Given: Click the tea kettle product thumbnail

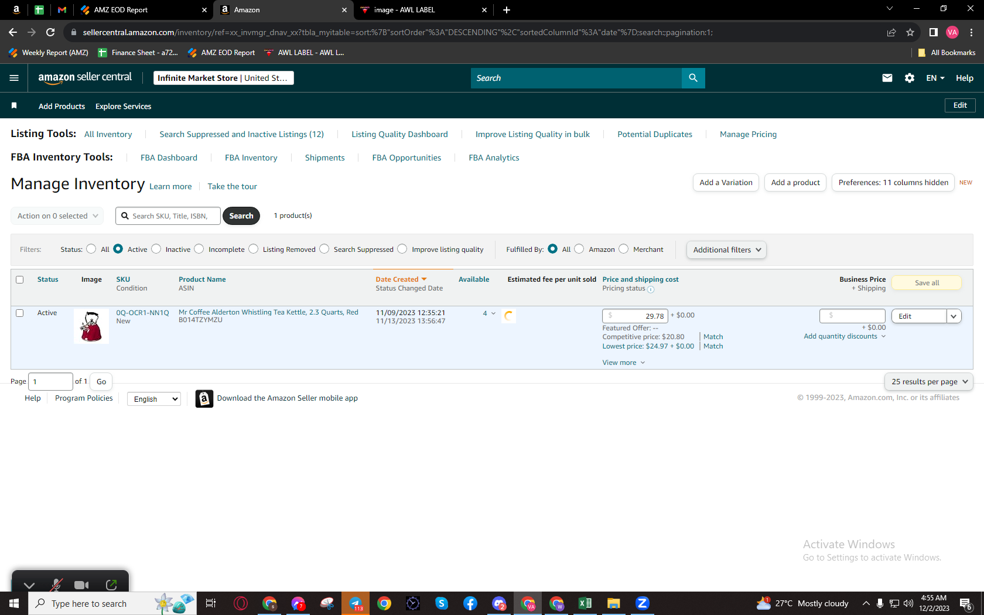Looking at the screenshot, I should point(91,326).
